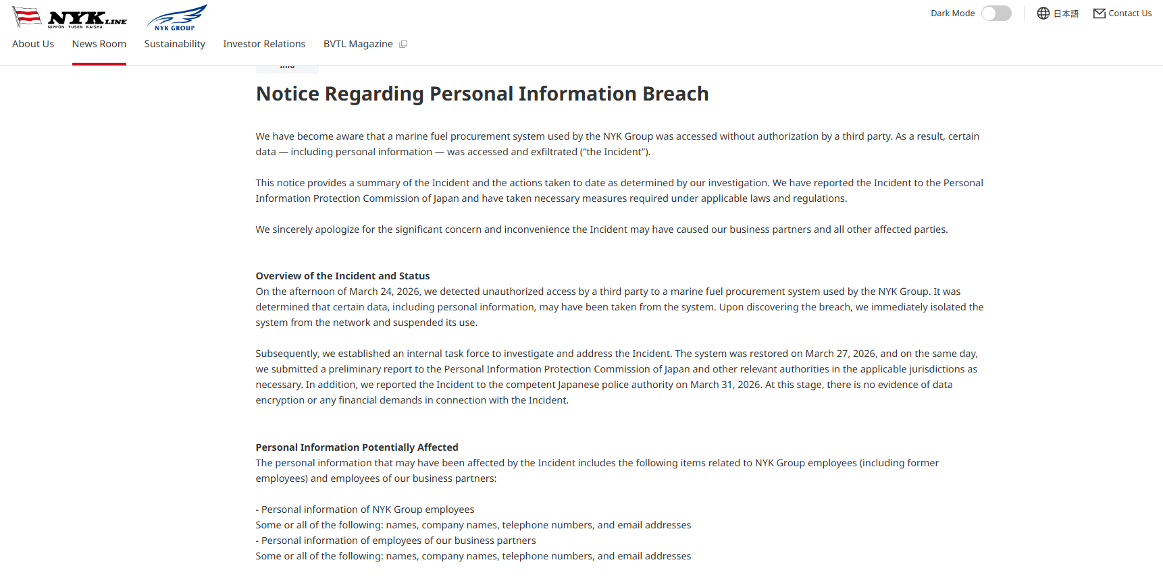Click the Overview of the Incident and Status heading
This screenshot has width=1163, height=581.
coord(342,276)
